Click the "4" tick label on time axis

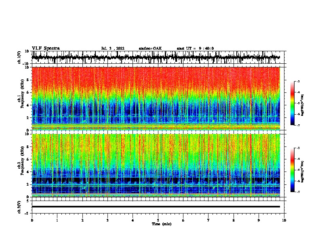pos(133,220)
